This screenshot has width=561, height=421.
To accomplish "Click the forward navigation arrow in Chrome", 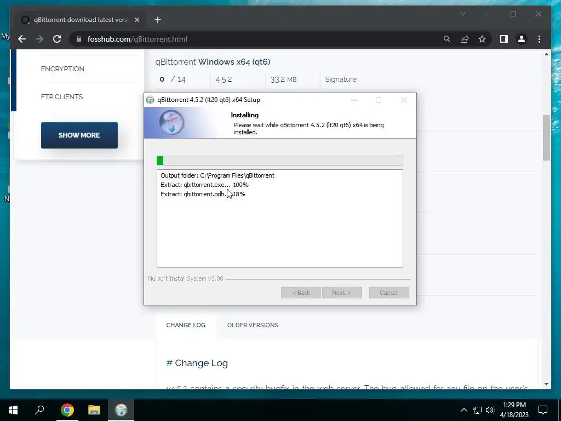I will tap(39, 39).
